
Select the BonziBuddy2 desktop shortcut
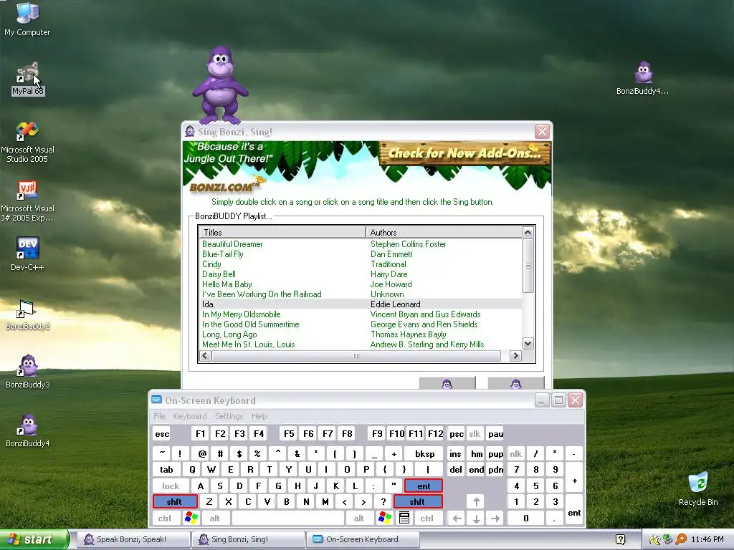pyautogui.click(x=27, y=314)
